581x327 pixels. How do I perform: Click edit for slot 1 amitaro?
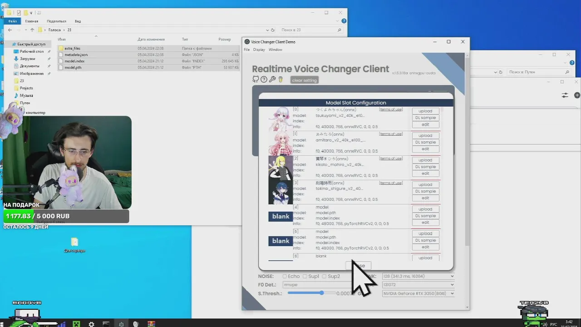point(425,149)
